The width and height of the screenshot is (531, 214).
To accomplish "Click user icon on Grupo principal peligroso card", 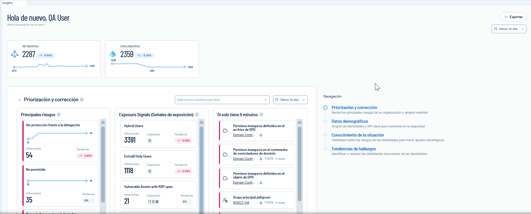I will 225,200.
